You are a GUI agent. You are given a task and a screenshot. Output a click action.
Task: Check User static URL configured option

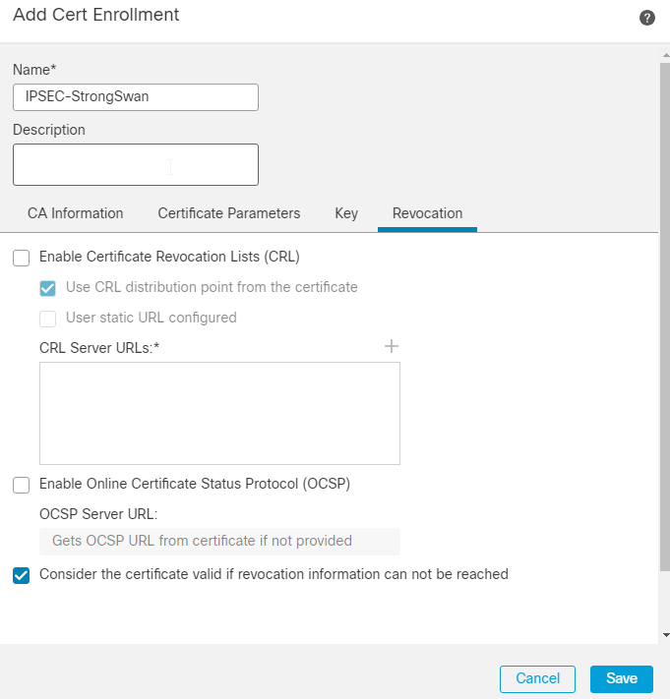click(47, 319)
